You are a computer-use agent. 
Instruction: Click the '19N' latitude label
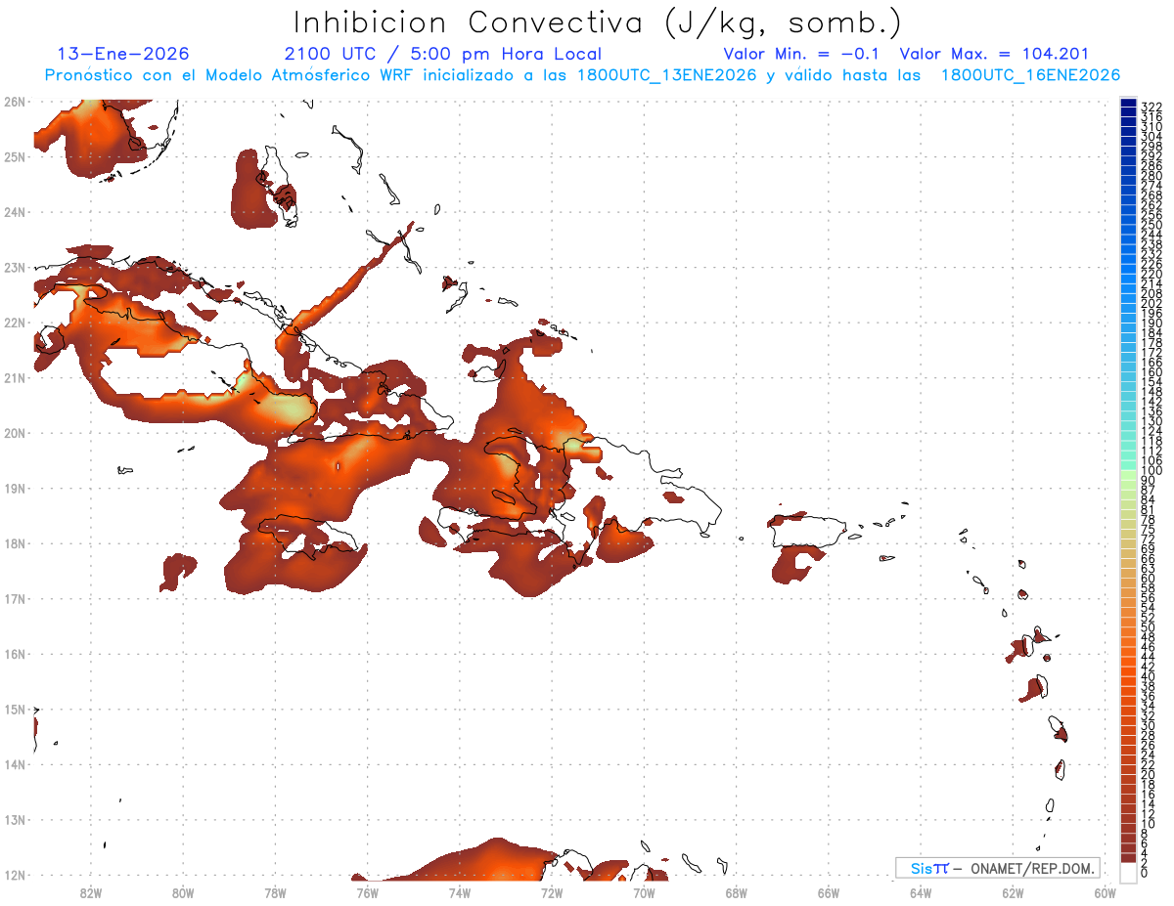pyautogui.click(x=15, y=488)
